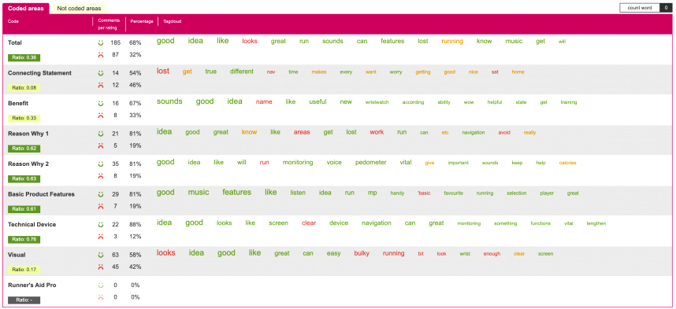
Task: Select the Total code row label
Action: pos(15,42)
